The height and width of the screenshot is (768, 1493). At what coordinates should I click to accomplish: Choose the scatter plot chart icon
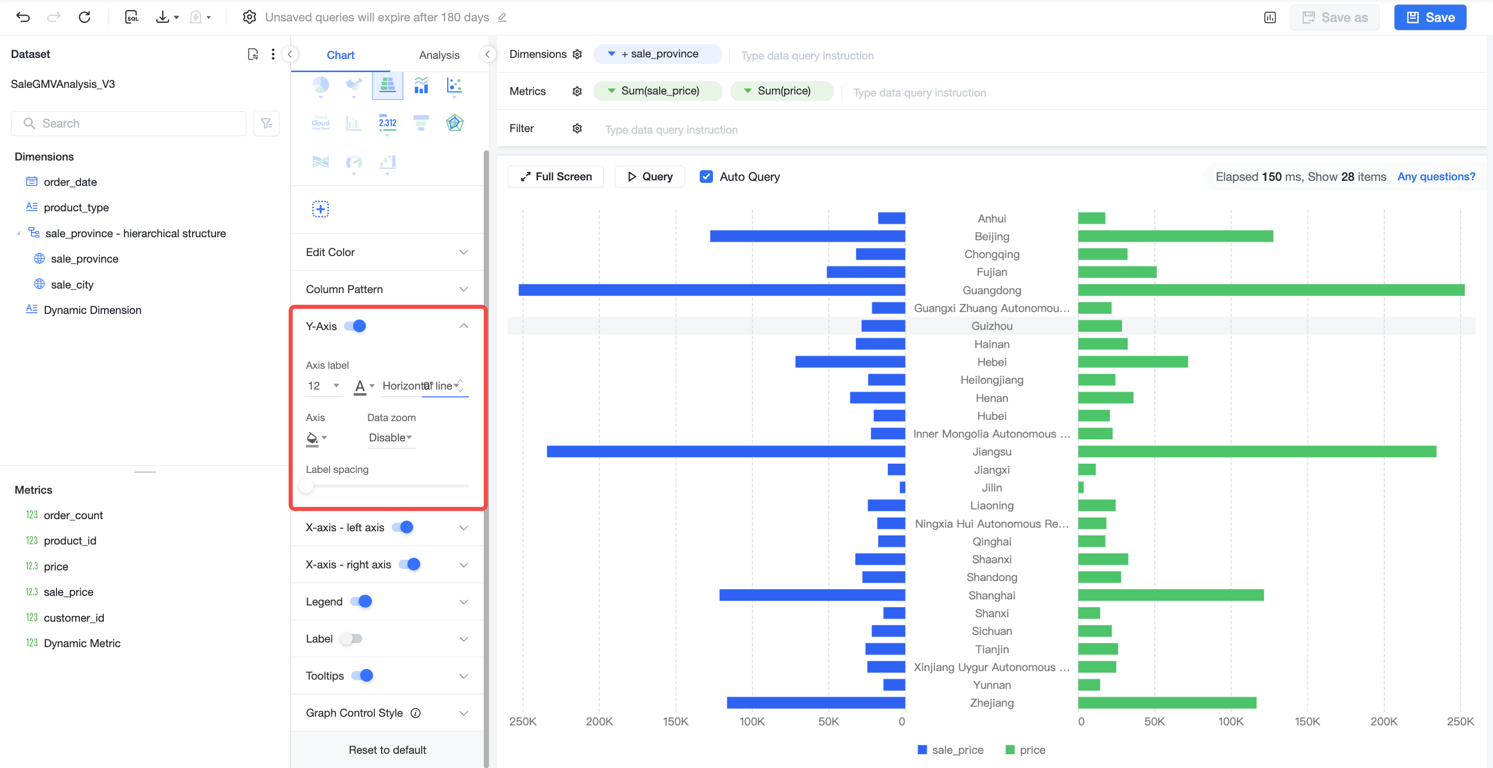(454, 86)
